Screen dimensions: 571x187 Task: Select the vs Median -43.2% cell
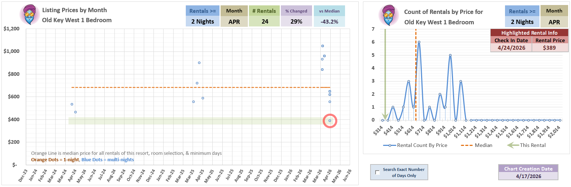tap(329, 21)
